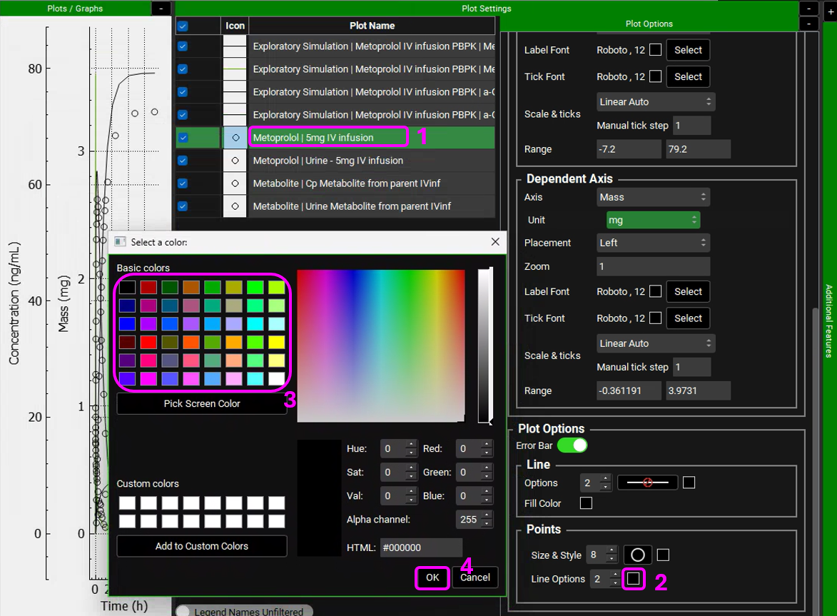Open the Additional Features side tab
The width and height of the screenshot is (837, 616).
pyautogui.click(x=828, y=321)
